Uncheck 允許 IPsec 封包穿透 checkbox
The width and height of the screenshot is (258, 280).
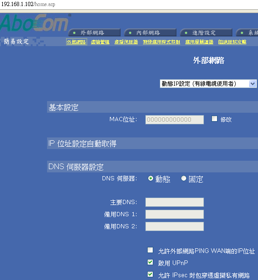click(150, 274)
